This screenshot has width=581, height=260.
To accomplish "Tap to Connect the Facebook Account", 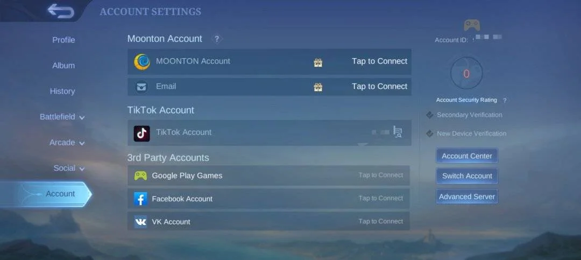I will point(380,199).
